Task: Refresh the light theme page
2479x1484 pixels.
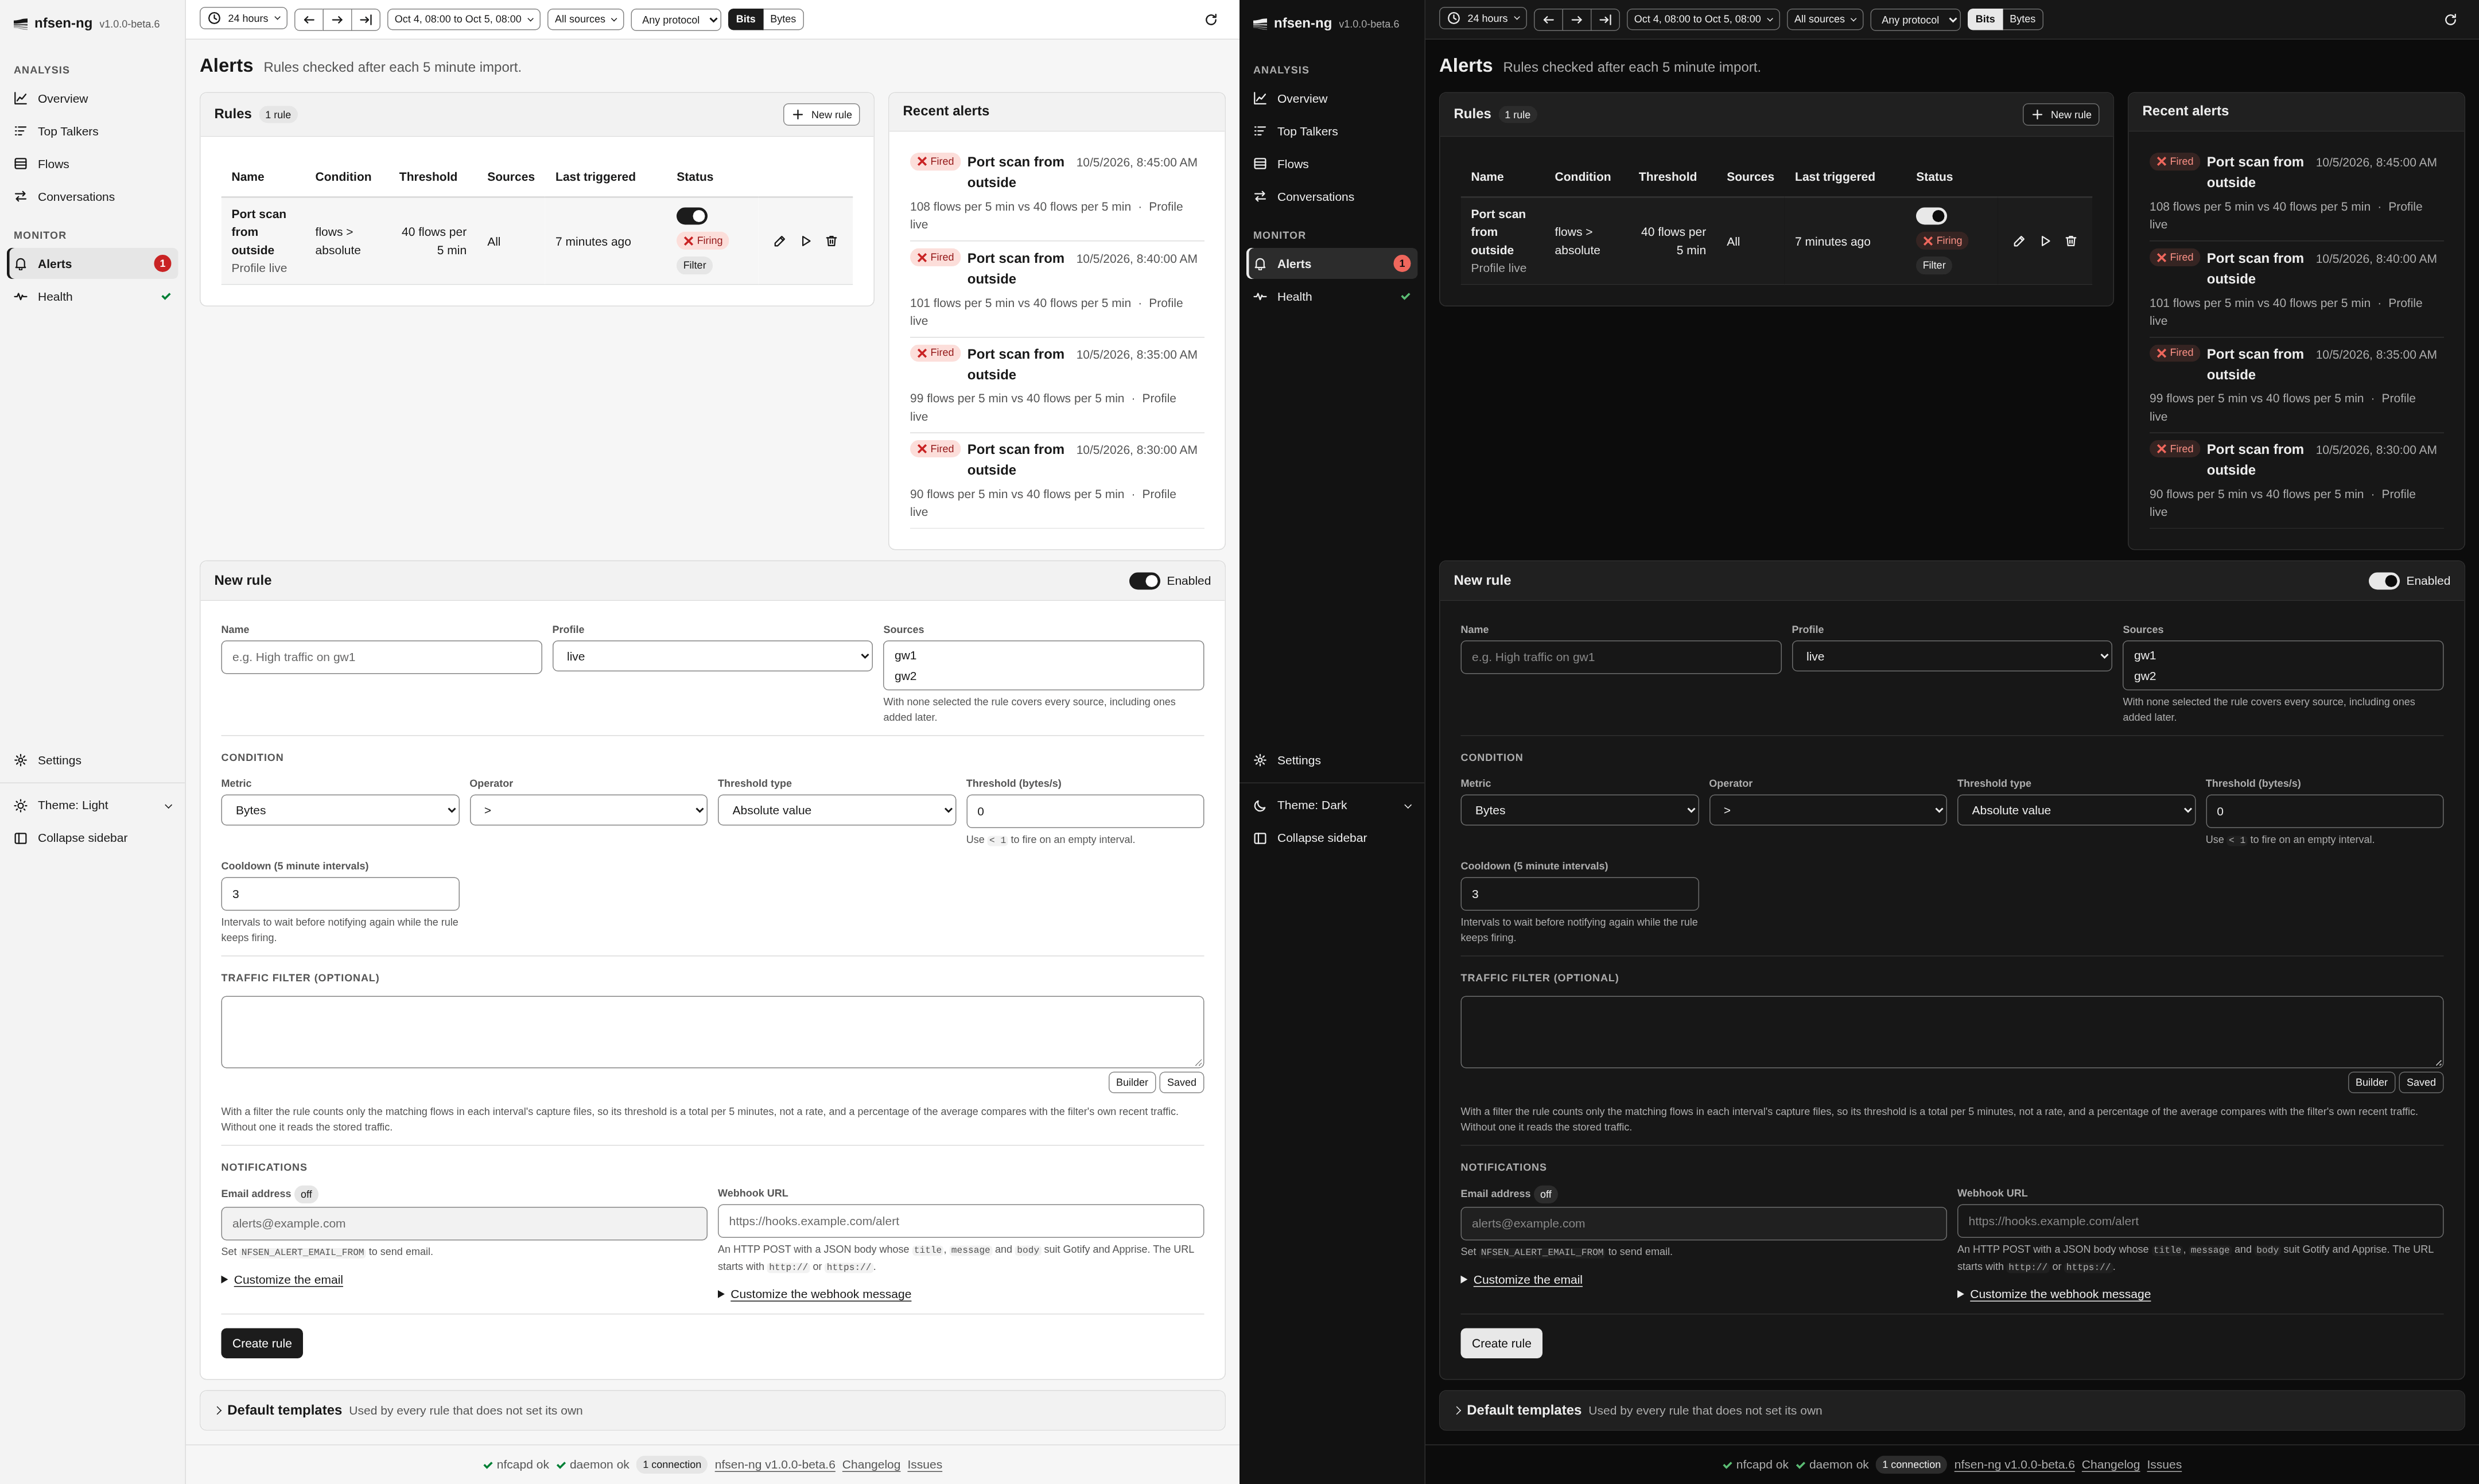Action: (1211, 19)
